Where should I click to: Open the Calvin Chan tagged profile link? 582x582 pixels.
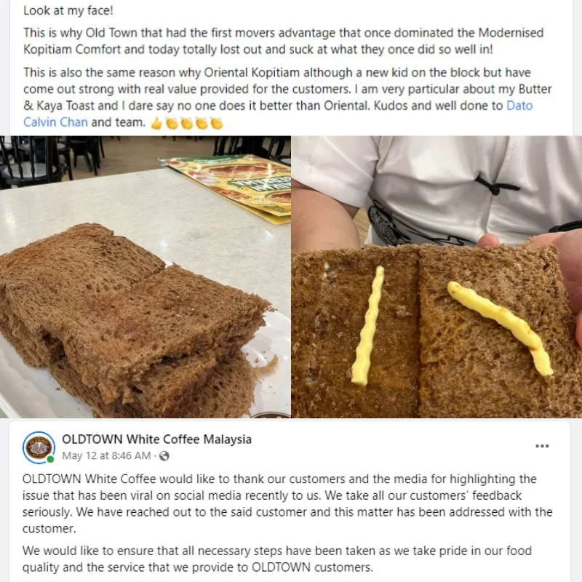tap(56, 122)
